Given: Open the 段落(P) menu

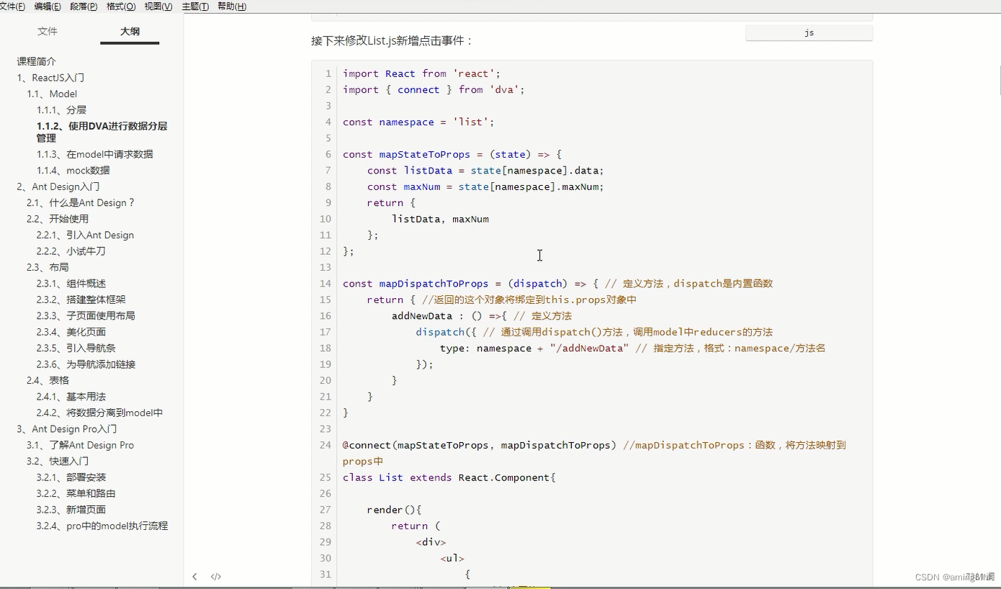Looking at the screenshot, I should click(x=84, y=6).
